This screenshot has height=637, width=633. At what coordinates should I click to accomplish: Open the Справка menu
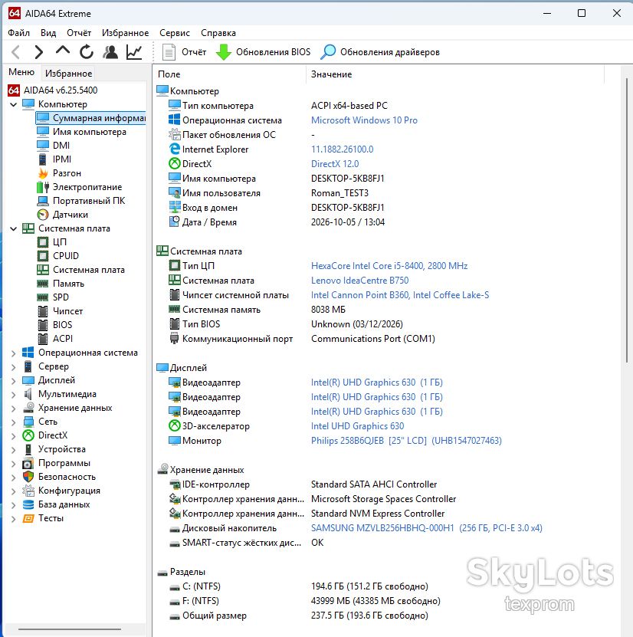tap(218, 33)
